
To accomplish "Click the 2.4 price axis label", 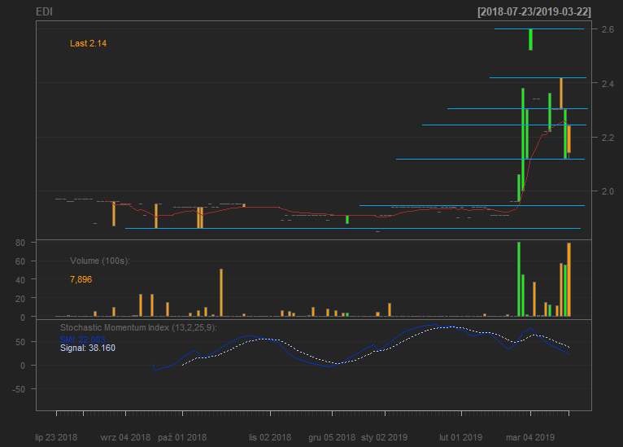I will tap(608, 84).
